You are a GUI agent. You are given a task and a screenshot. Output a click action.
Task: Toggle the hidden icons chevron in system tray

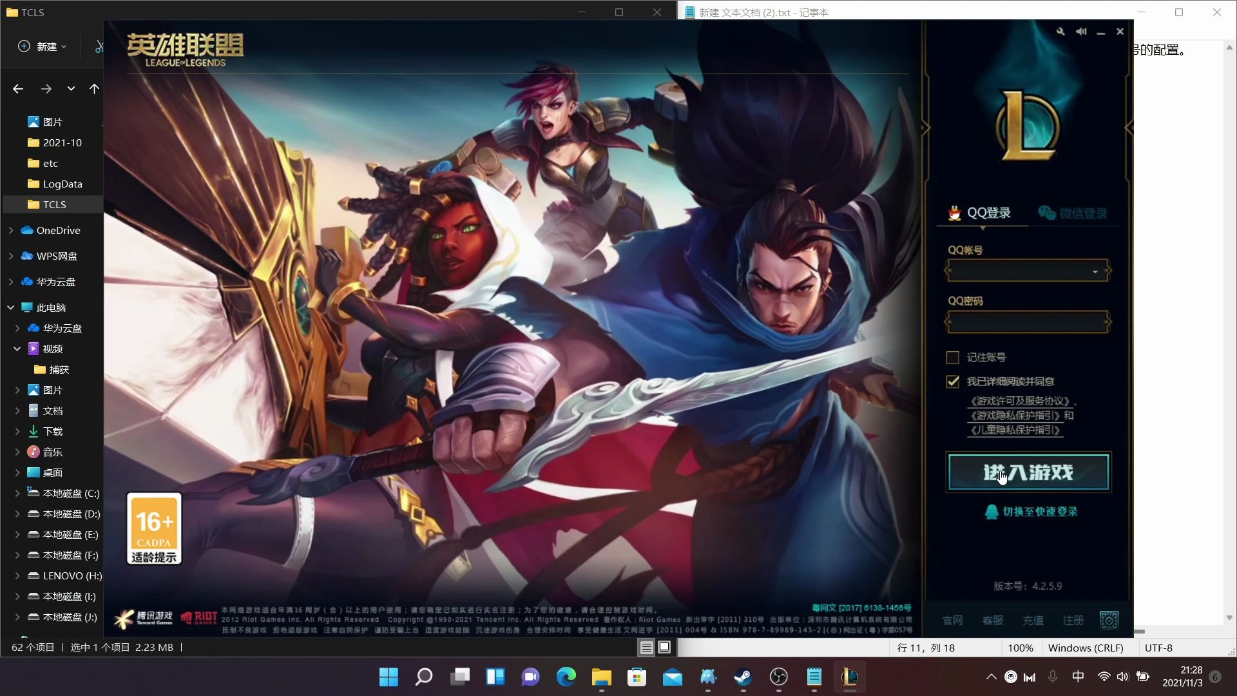coord(990,677)
